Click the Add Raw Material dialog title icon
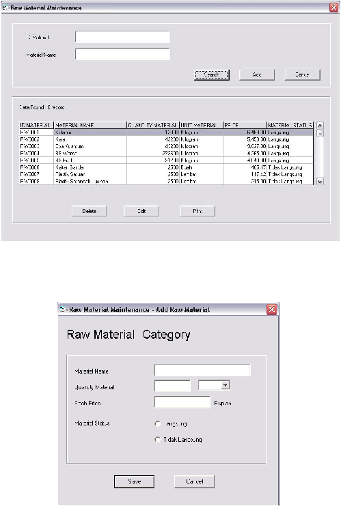 click(x=64, y=309)
